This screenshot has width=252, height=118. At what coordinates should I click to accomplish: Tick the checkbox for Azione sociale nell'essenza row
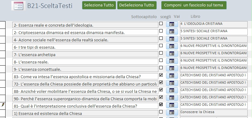click(161, 38)
